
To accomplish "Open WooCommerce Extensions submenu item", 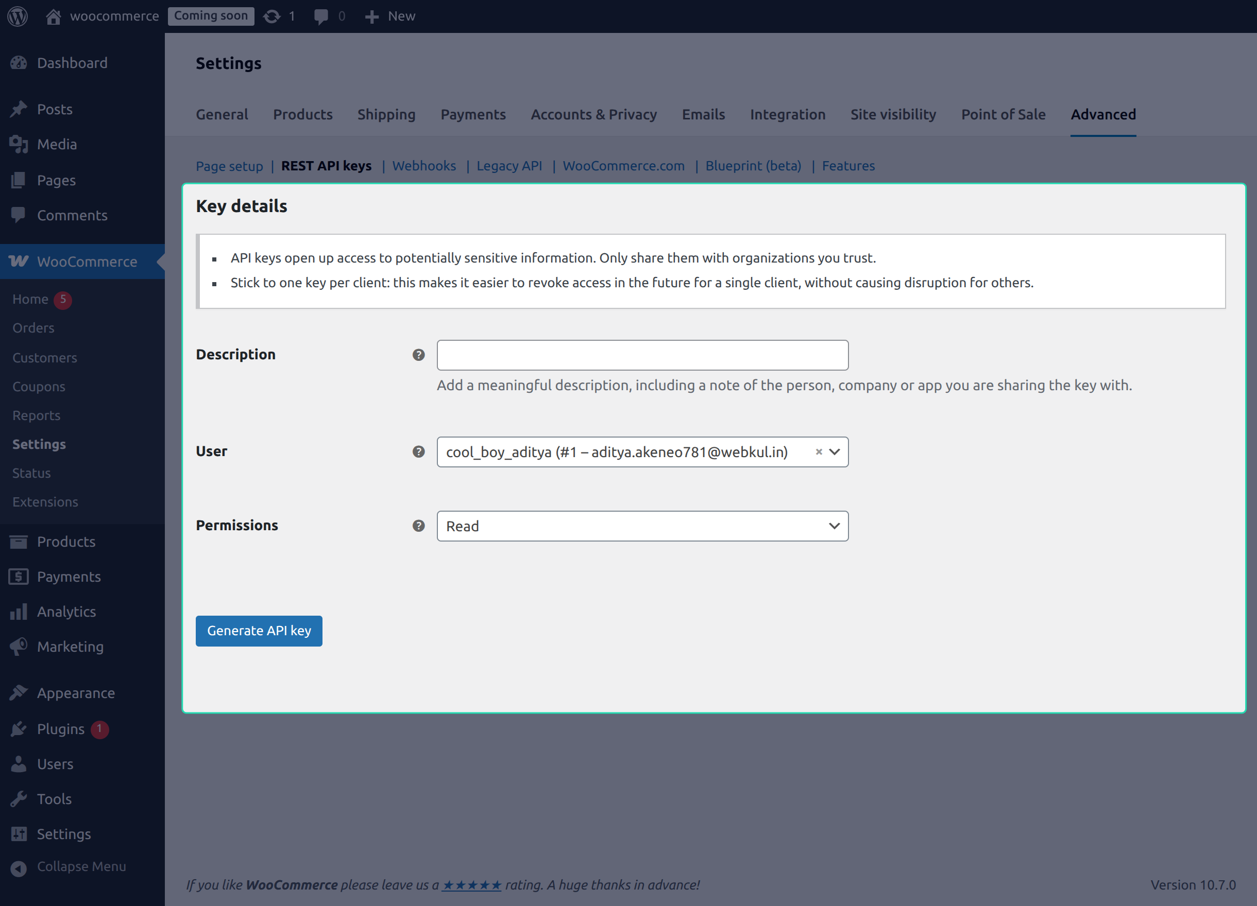I will [x=45, y=502].
